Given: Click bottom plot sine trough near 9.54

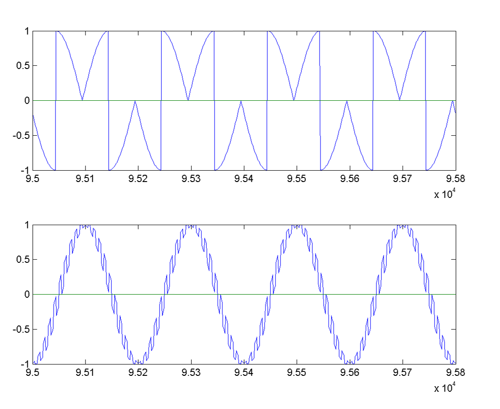Looking at the screenshot, I should [x=244, y=362].
